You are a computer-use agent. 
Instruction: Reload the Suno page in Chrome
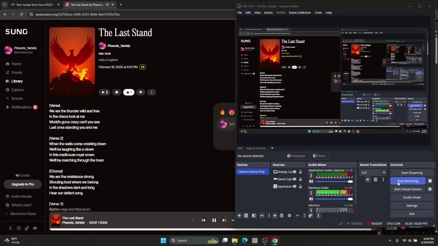click(21, 14)
